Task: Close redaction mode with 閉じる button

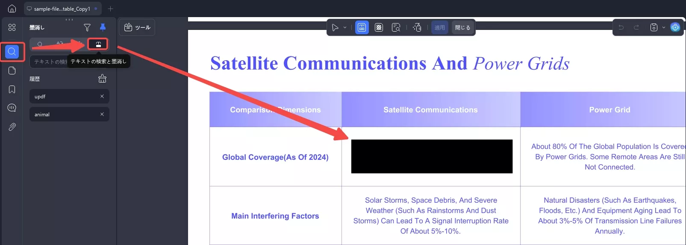Action: point(462,27)
